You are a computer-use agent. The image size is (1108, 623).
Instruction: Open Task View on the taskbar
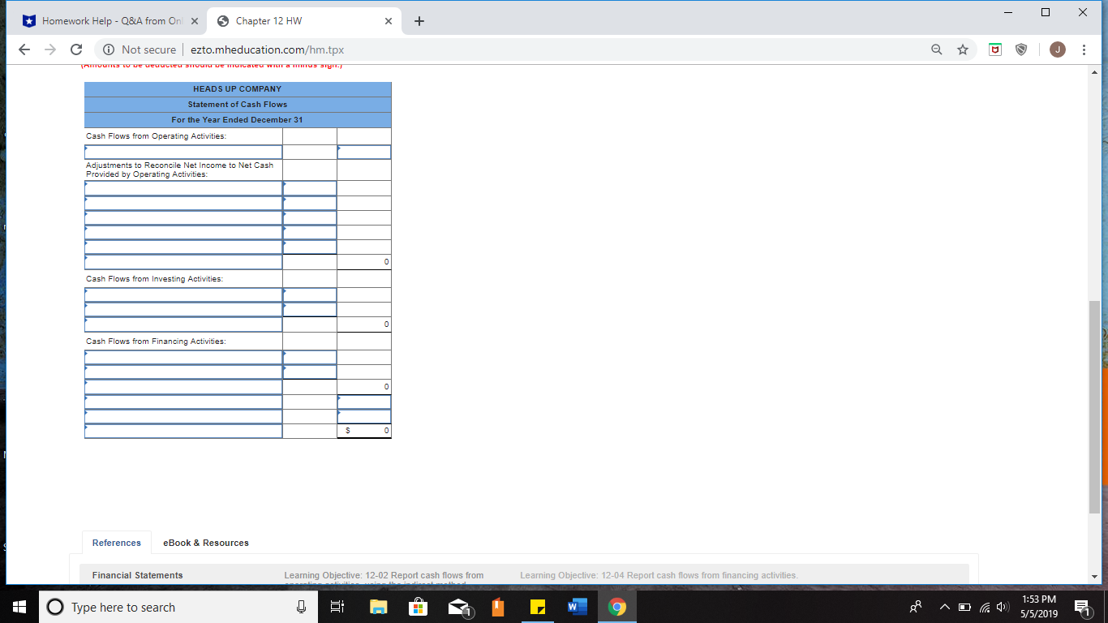click(339, 607)
